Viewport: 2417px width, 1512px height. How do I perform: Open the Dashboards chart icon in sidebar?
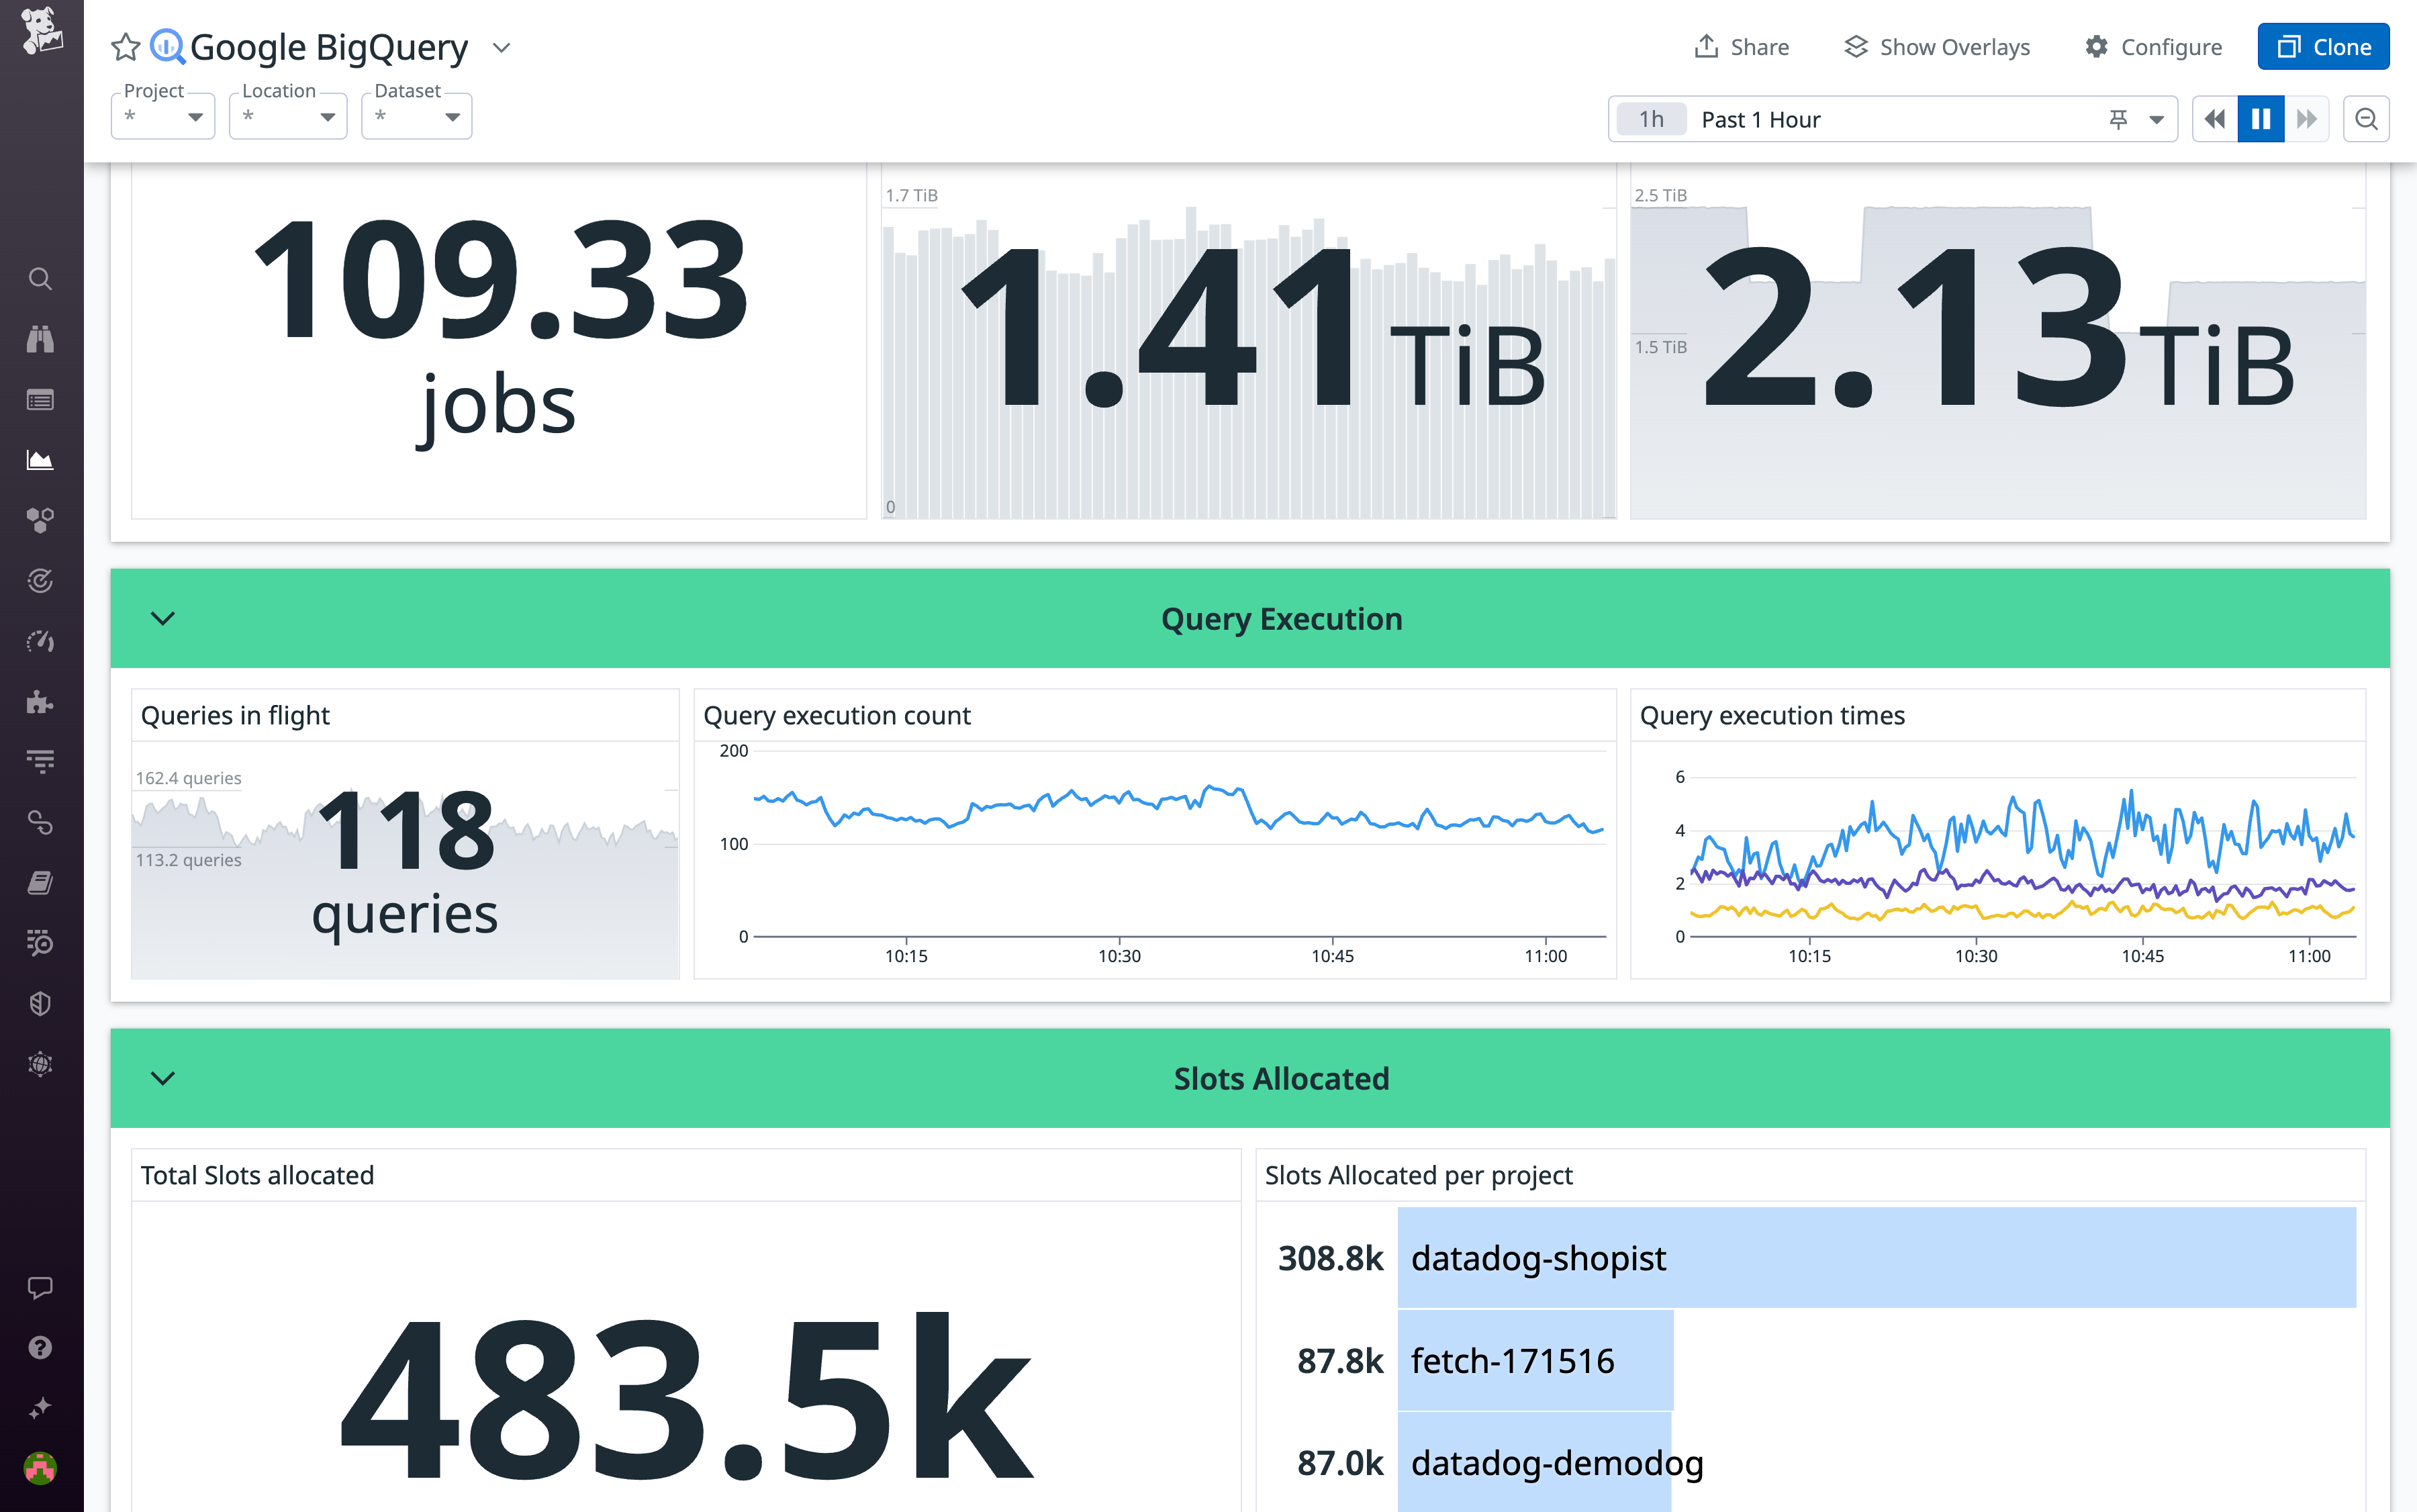tap(40, 459)
